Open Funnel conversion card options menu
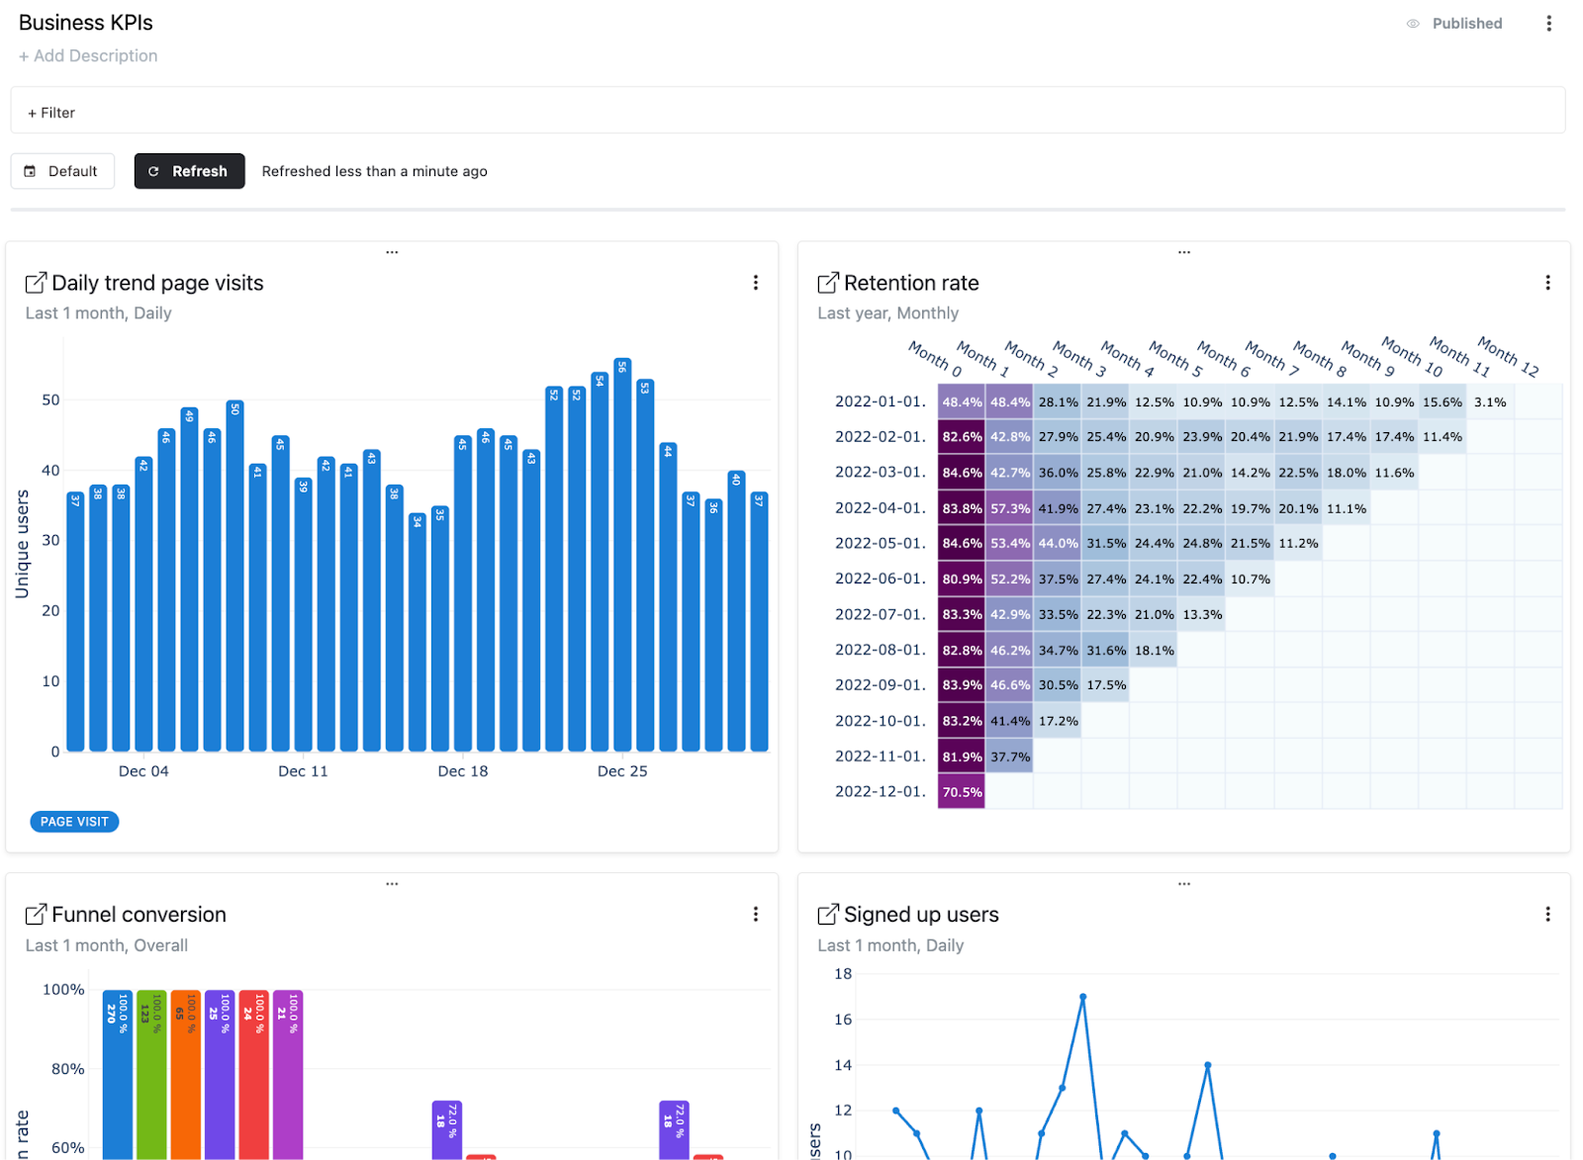This screenshot has width=1583, height=1160. pos(756,915)
